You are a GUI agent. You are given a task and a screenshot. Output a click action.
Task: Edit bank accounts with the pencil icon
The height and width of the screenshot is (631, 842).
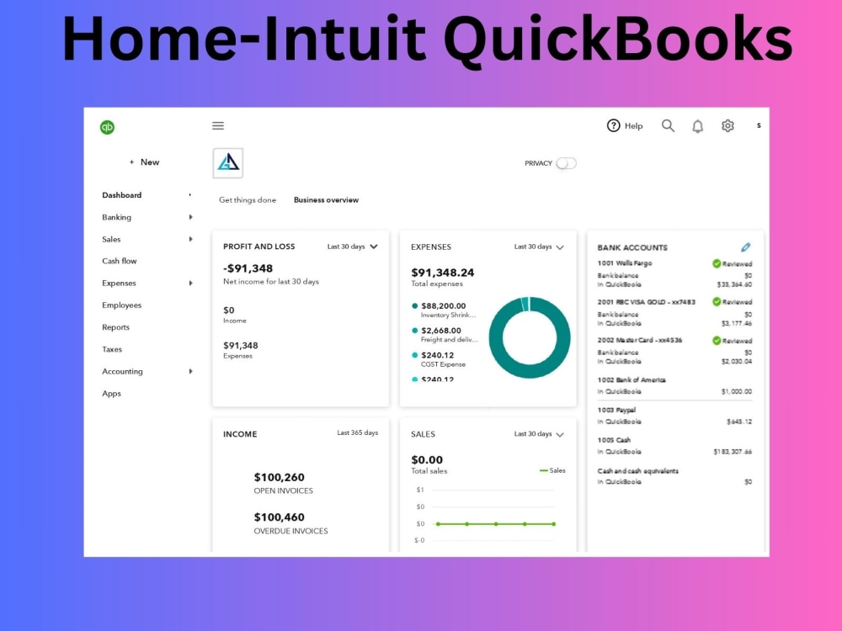pyautogui.click(x=744, y=247)
